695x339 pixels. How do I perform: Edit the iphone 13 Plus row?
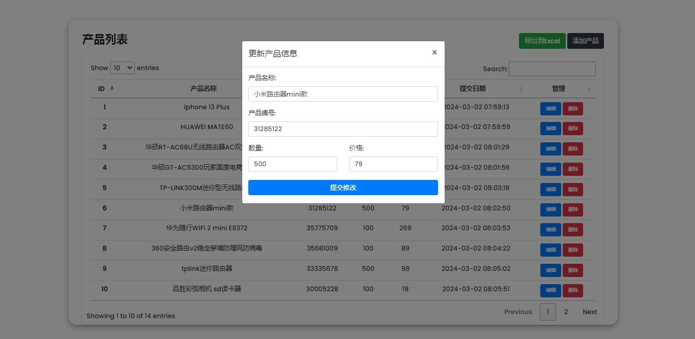[551, 109]
